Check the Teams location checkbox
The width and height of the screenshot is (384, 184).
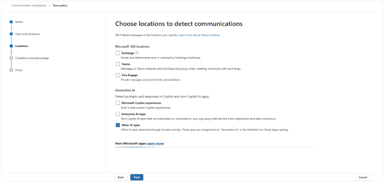coord(118,64)
